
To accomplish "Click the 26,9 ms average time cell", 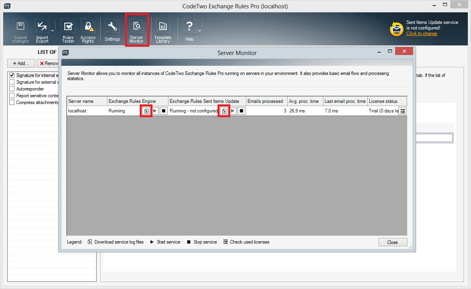I will click(305, 111).
